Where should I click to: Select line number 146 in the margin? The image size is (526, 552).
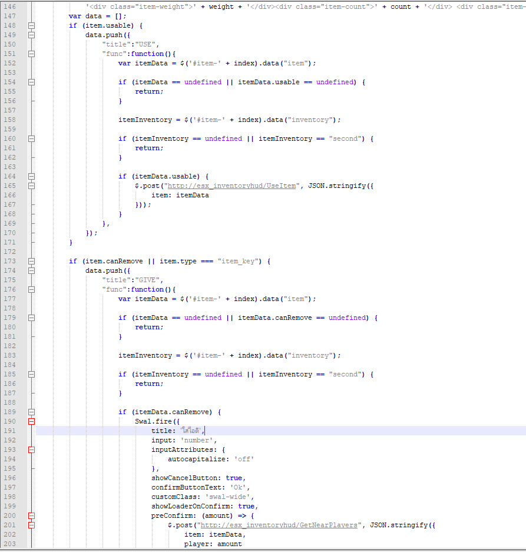[10, 6]
